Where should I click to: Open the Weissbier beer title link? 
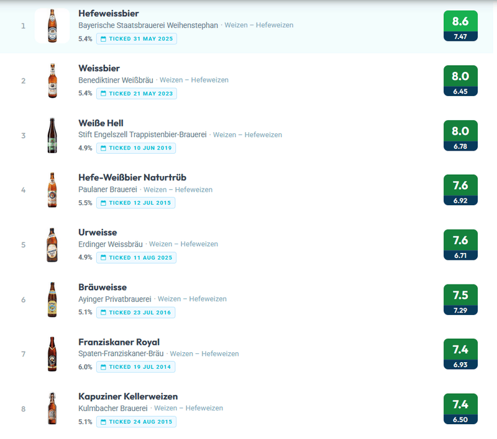[x=99, y=68]
